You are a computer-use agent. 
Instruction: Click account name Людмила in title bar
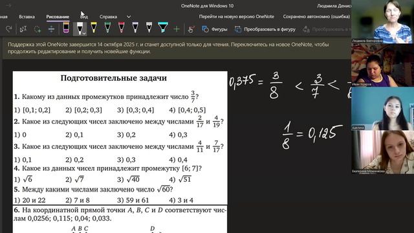pos(334,6)
